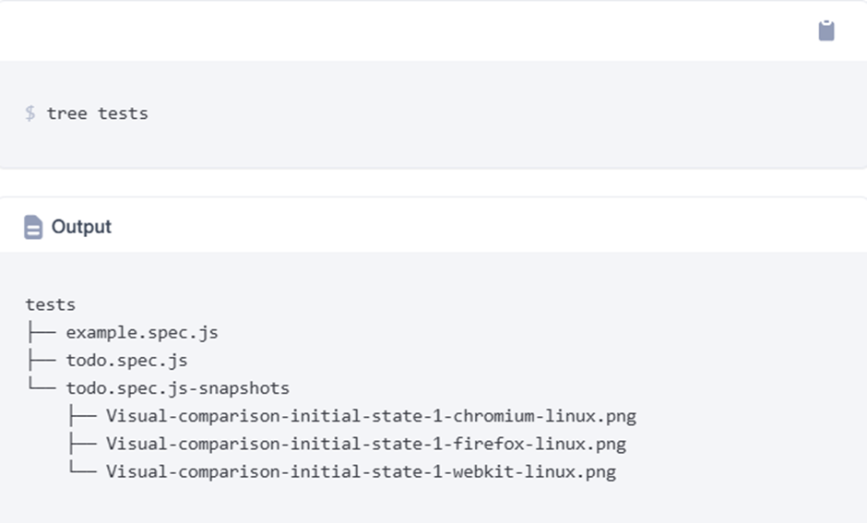Select the chromium-linux.png snapshot file
This screenshot has height=523, width=867.
[371, 416]
